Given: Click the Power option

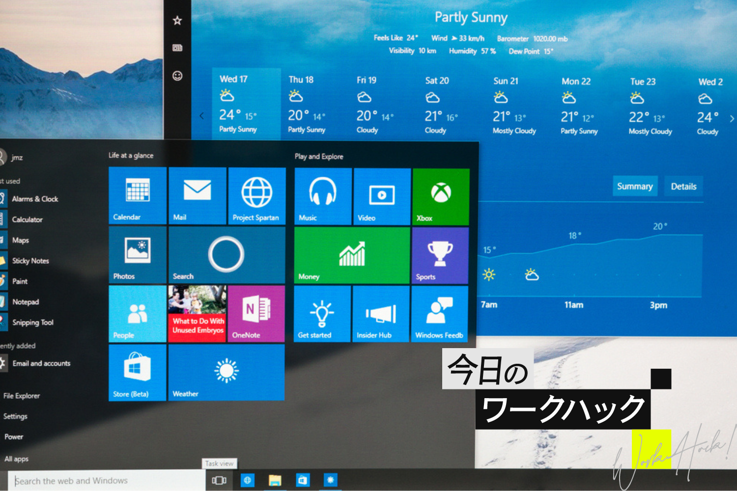Looking at the screenshot, I should [x=14, y=437].
